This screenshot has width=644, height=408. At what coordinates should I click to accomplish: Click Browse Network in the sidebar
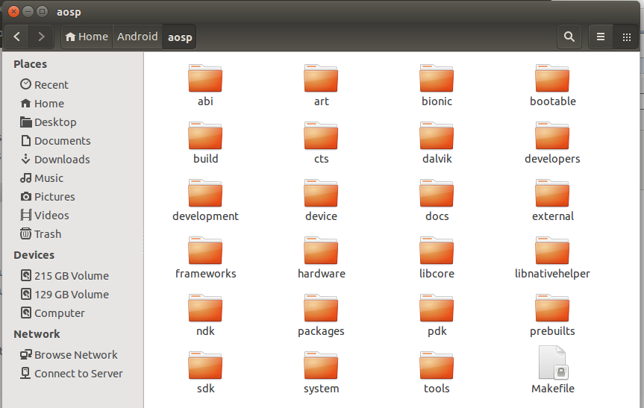[x=69, y=354]
